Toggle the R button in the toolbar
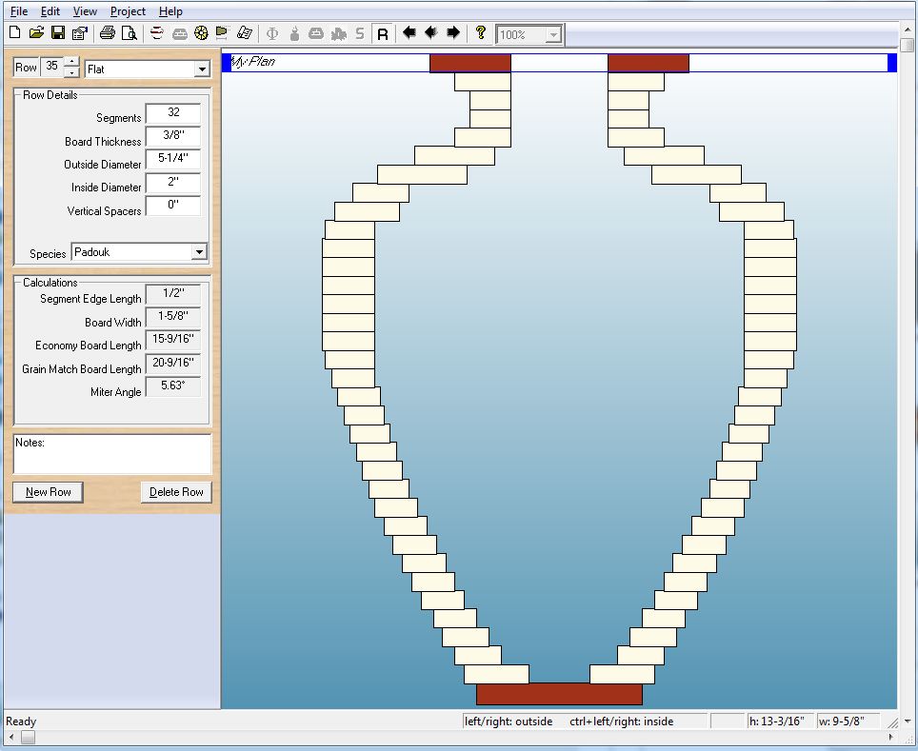The width and height of the screenshot is (918, 751). pos(383,34)
